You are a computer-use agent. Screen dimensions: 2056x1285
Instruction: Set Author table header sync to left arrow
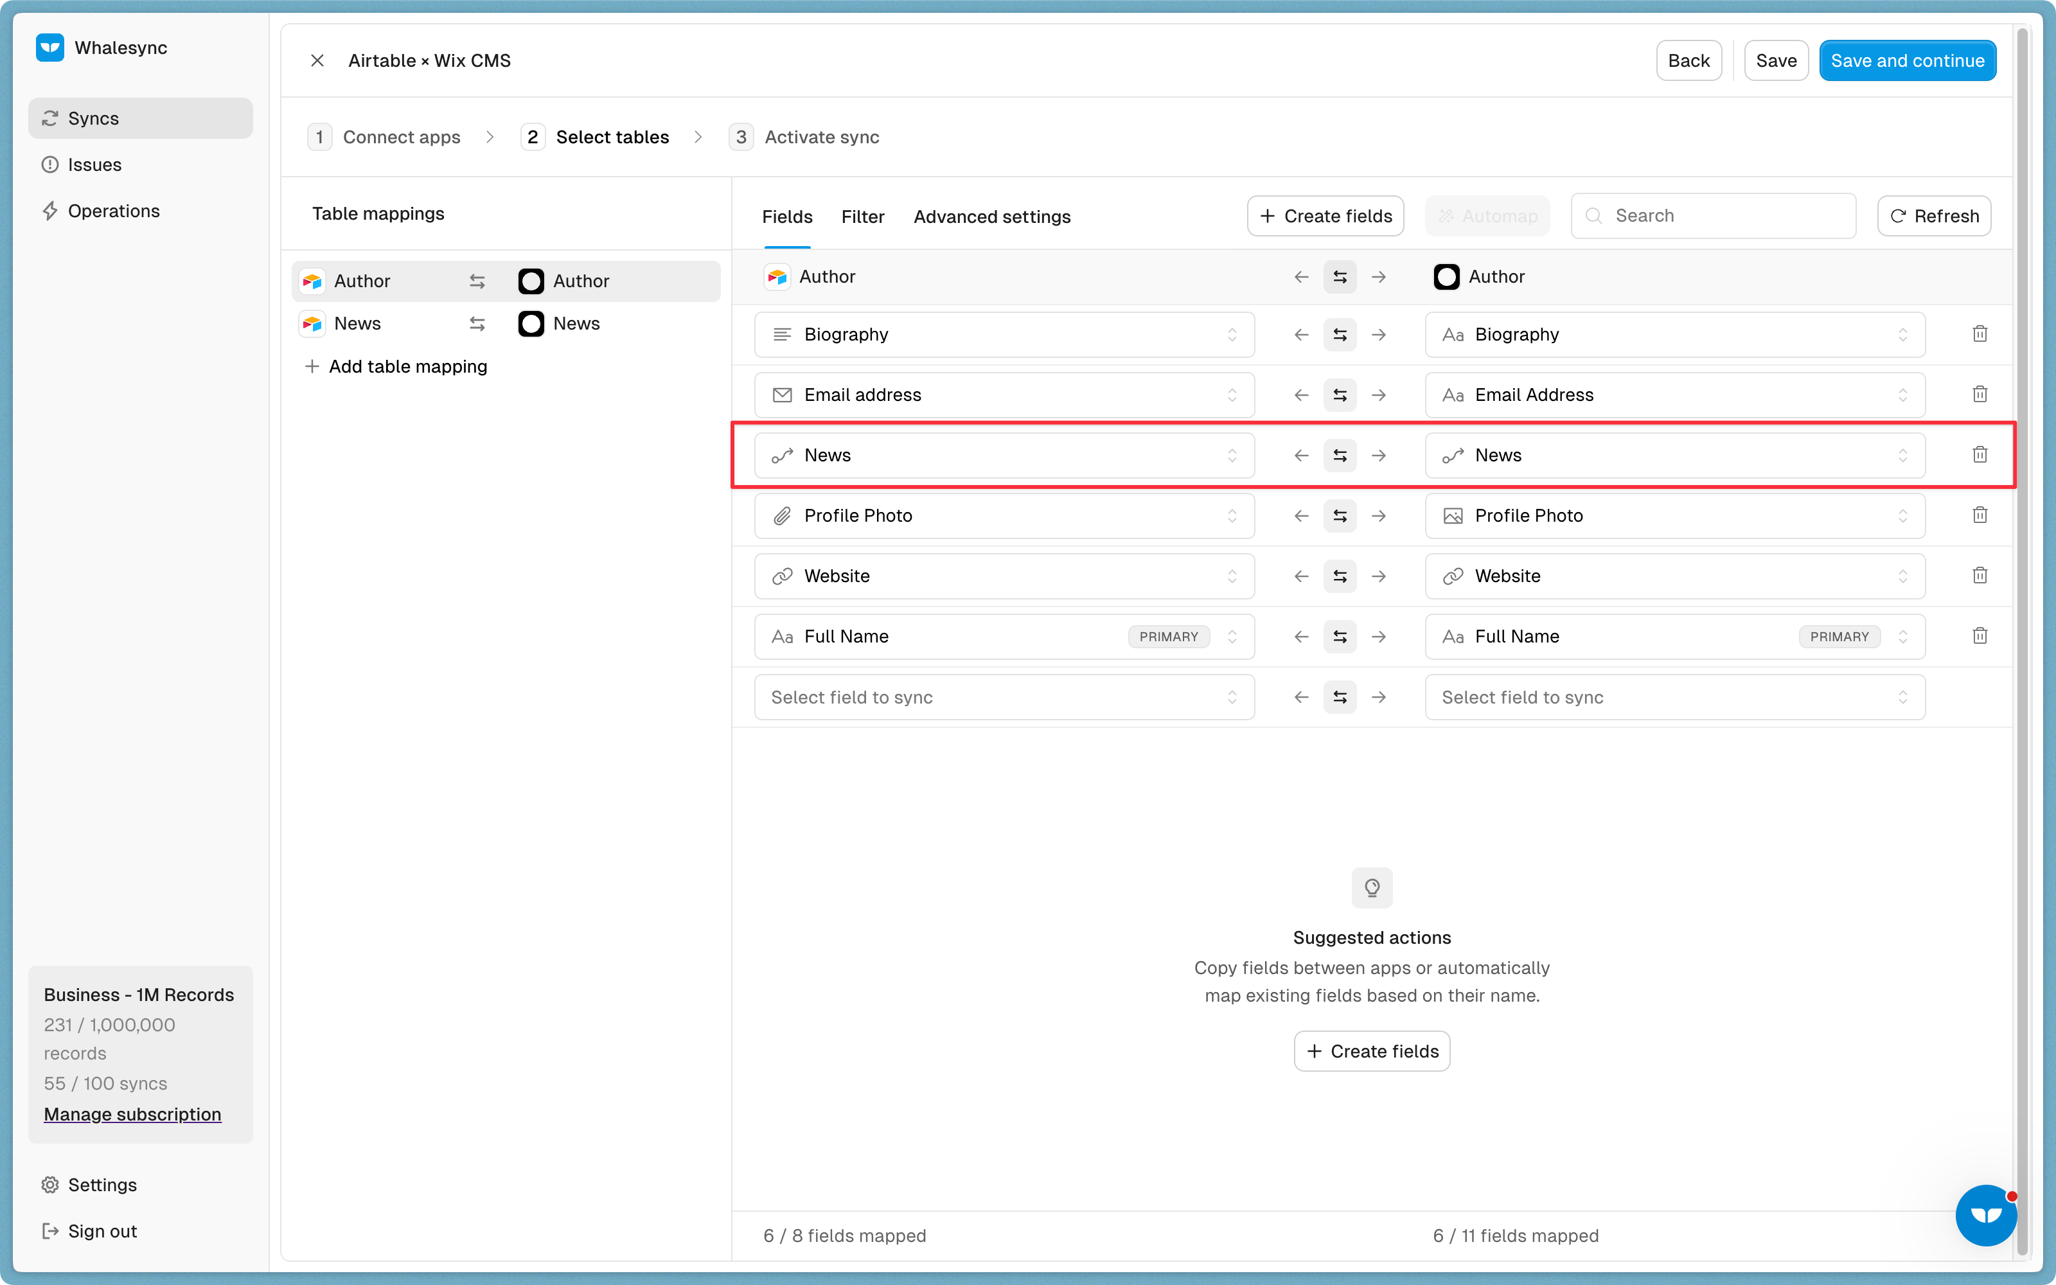click(x=1302, y=277)
